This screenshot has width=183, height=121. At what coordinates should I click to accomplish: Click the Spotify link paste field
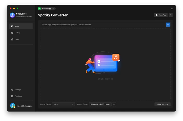click(x=103, y=25)
